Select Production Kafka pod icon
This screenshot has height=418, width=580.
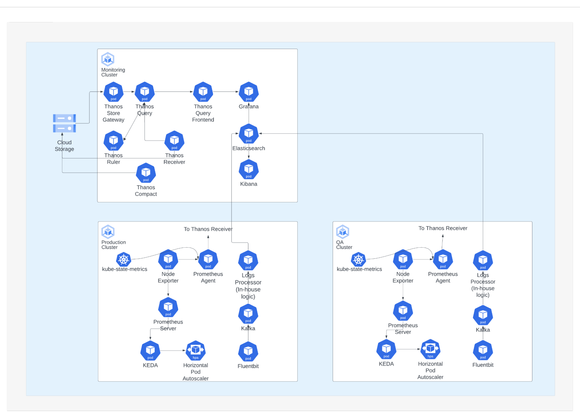248,314
